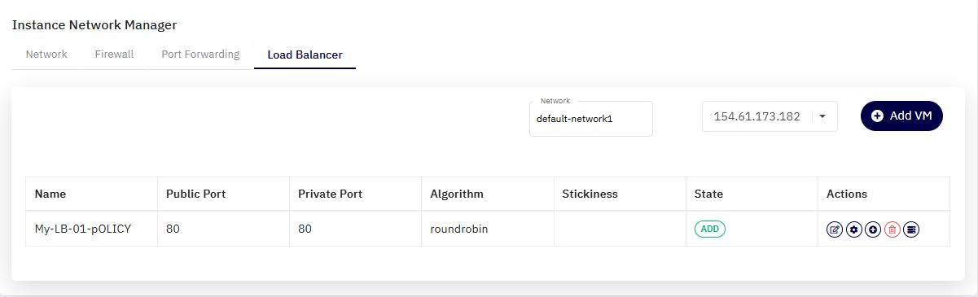The width and height of the screenshot is (978, 297).
Task: Delete the rule using the red trash icon
Action: [x=892, y=229]
